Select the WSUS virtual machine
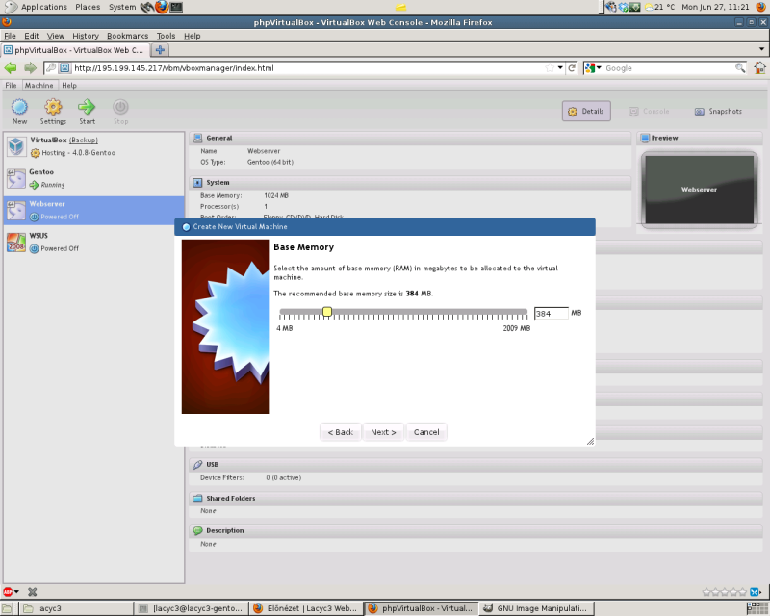The height and width of the screenshot is (616, 770). pos(93,243)
